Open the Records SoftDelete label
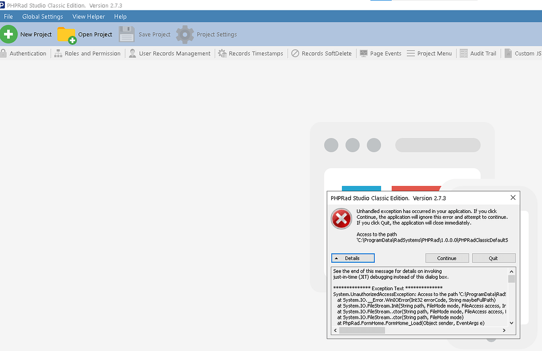Image resolution: width=542 pixels, height=351 pixels. (327, 53)
